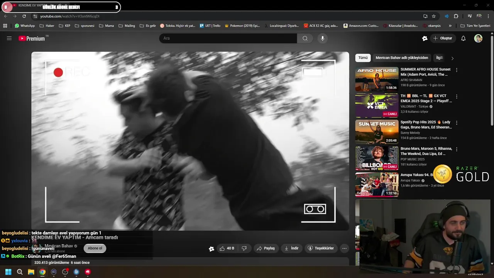Open the account avatar menu

coord(478,38)
